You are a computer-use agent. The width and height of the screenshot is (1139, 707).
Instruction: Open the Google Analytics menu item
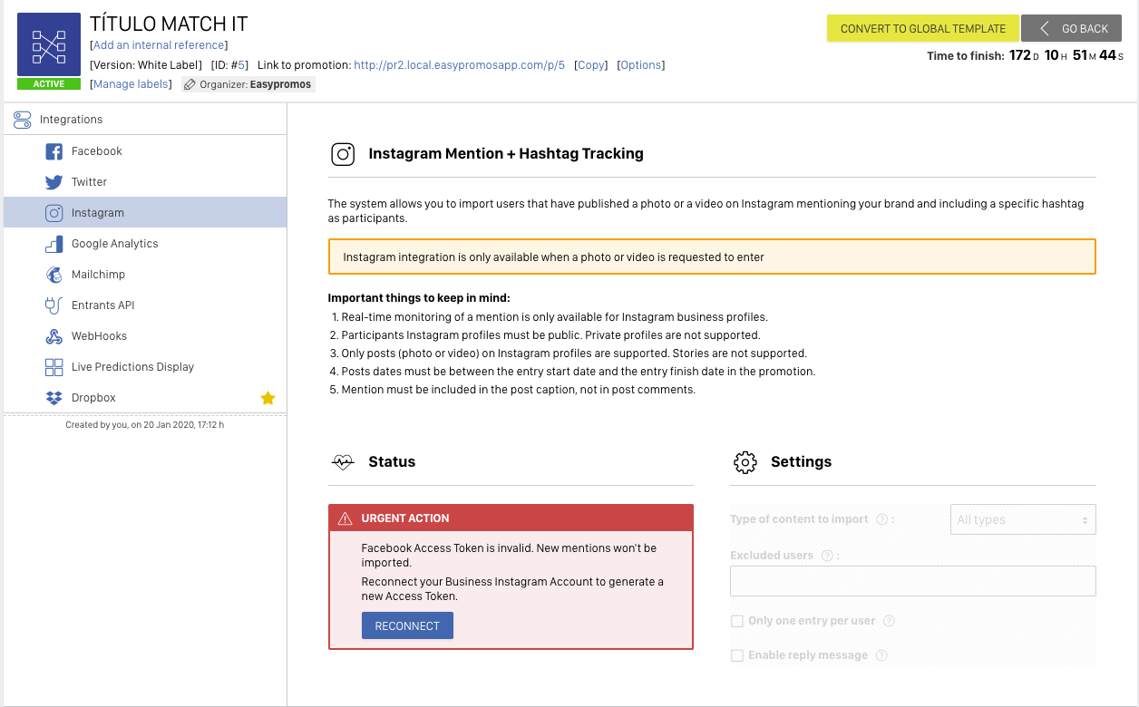145,244
